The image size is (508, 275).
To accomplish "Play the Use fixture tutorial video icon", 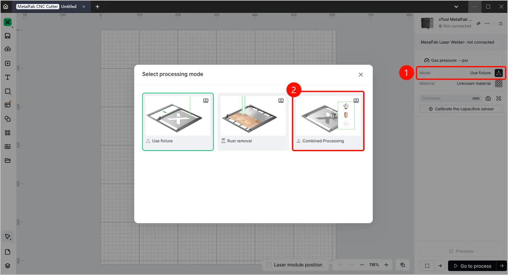I will point(206,101).
